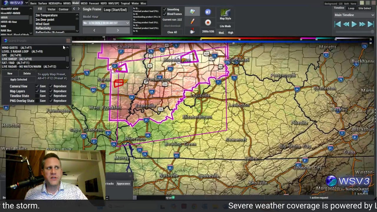Enable PNG Overlay State Save checkbox
Image resolution: width=377 pixels, height=212 pixels.
coord(37,101)
